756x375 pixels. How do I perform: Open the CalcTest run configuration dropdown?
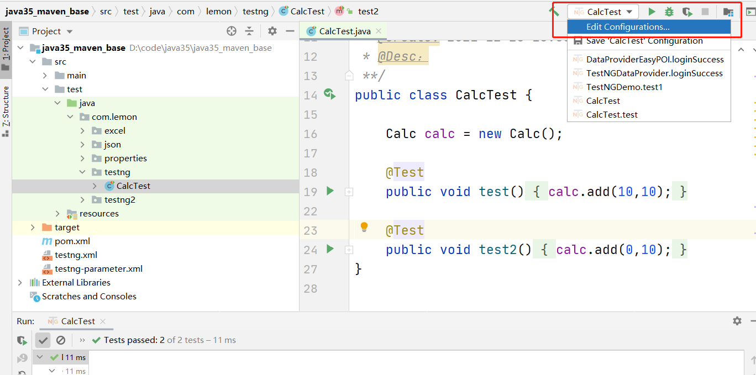tap(603, 12)
